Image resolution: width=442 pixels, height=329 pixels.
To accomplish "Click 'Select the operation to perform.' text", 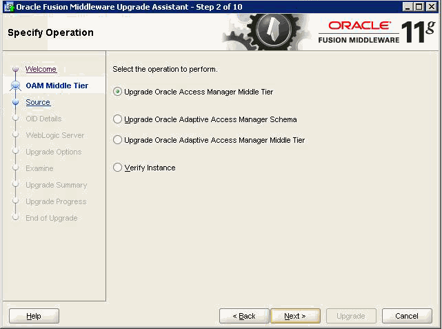I will (x=165, y=69).
